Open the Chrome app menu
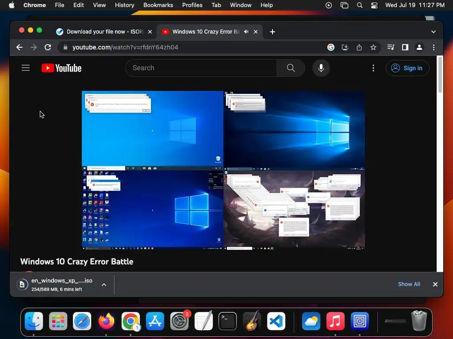This screenshot has width=453, height=339. pos(35,5)
